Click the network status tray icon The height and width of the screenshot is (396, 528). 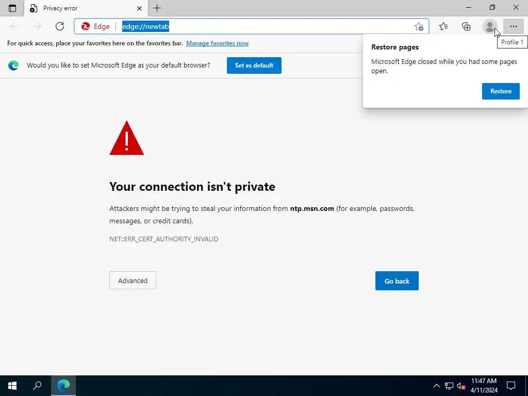[x=449, y=386]
